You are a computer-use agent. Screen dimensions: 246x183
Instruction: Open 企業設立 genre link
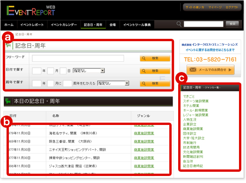tap(190, 124)
